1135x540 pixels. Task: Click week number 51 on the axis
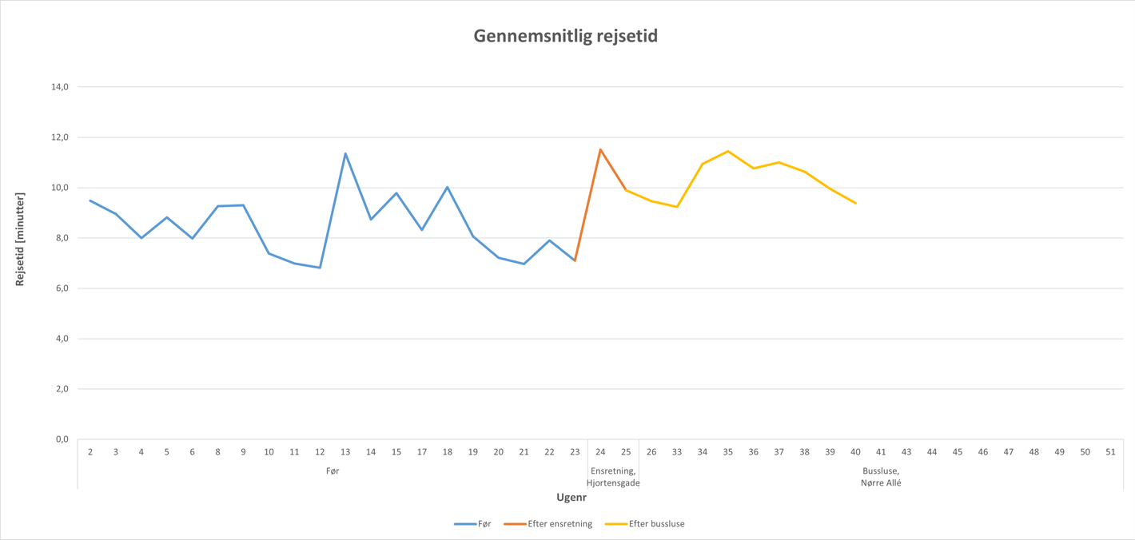(1110, 452)
